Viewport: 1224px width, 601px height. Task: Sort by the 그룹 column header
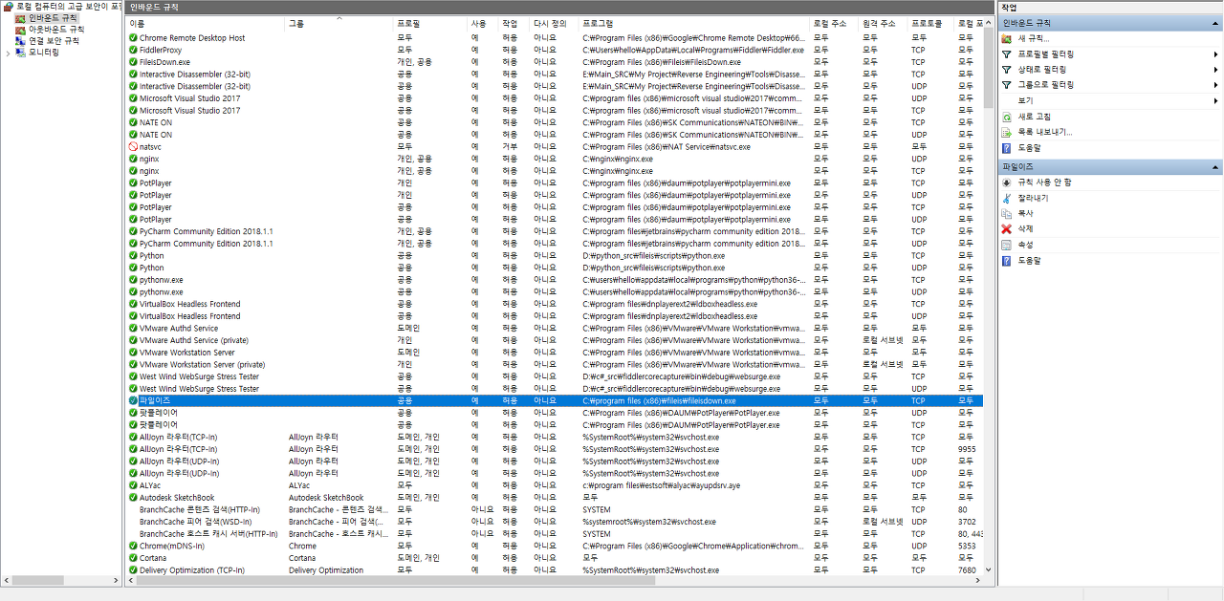[339, 23]
